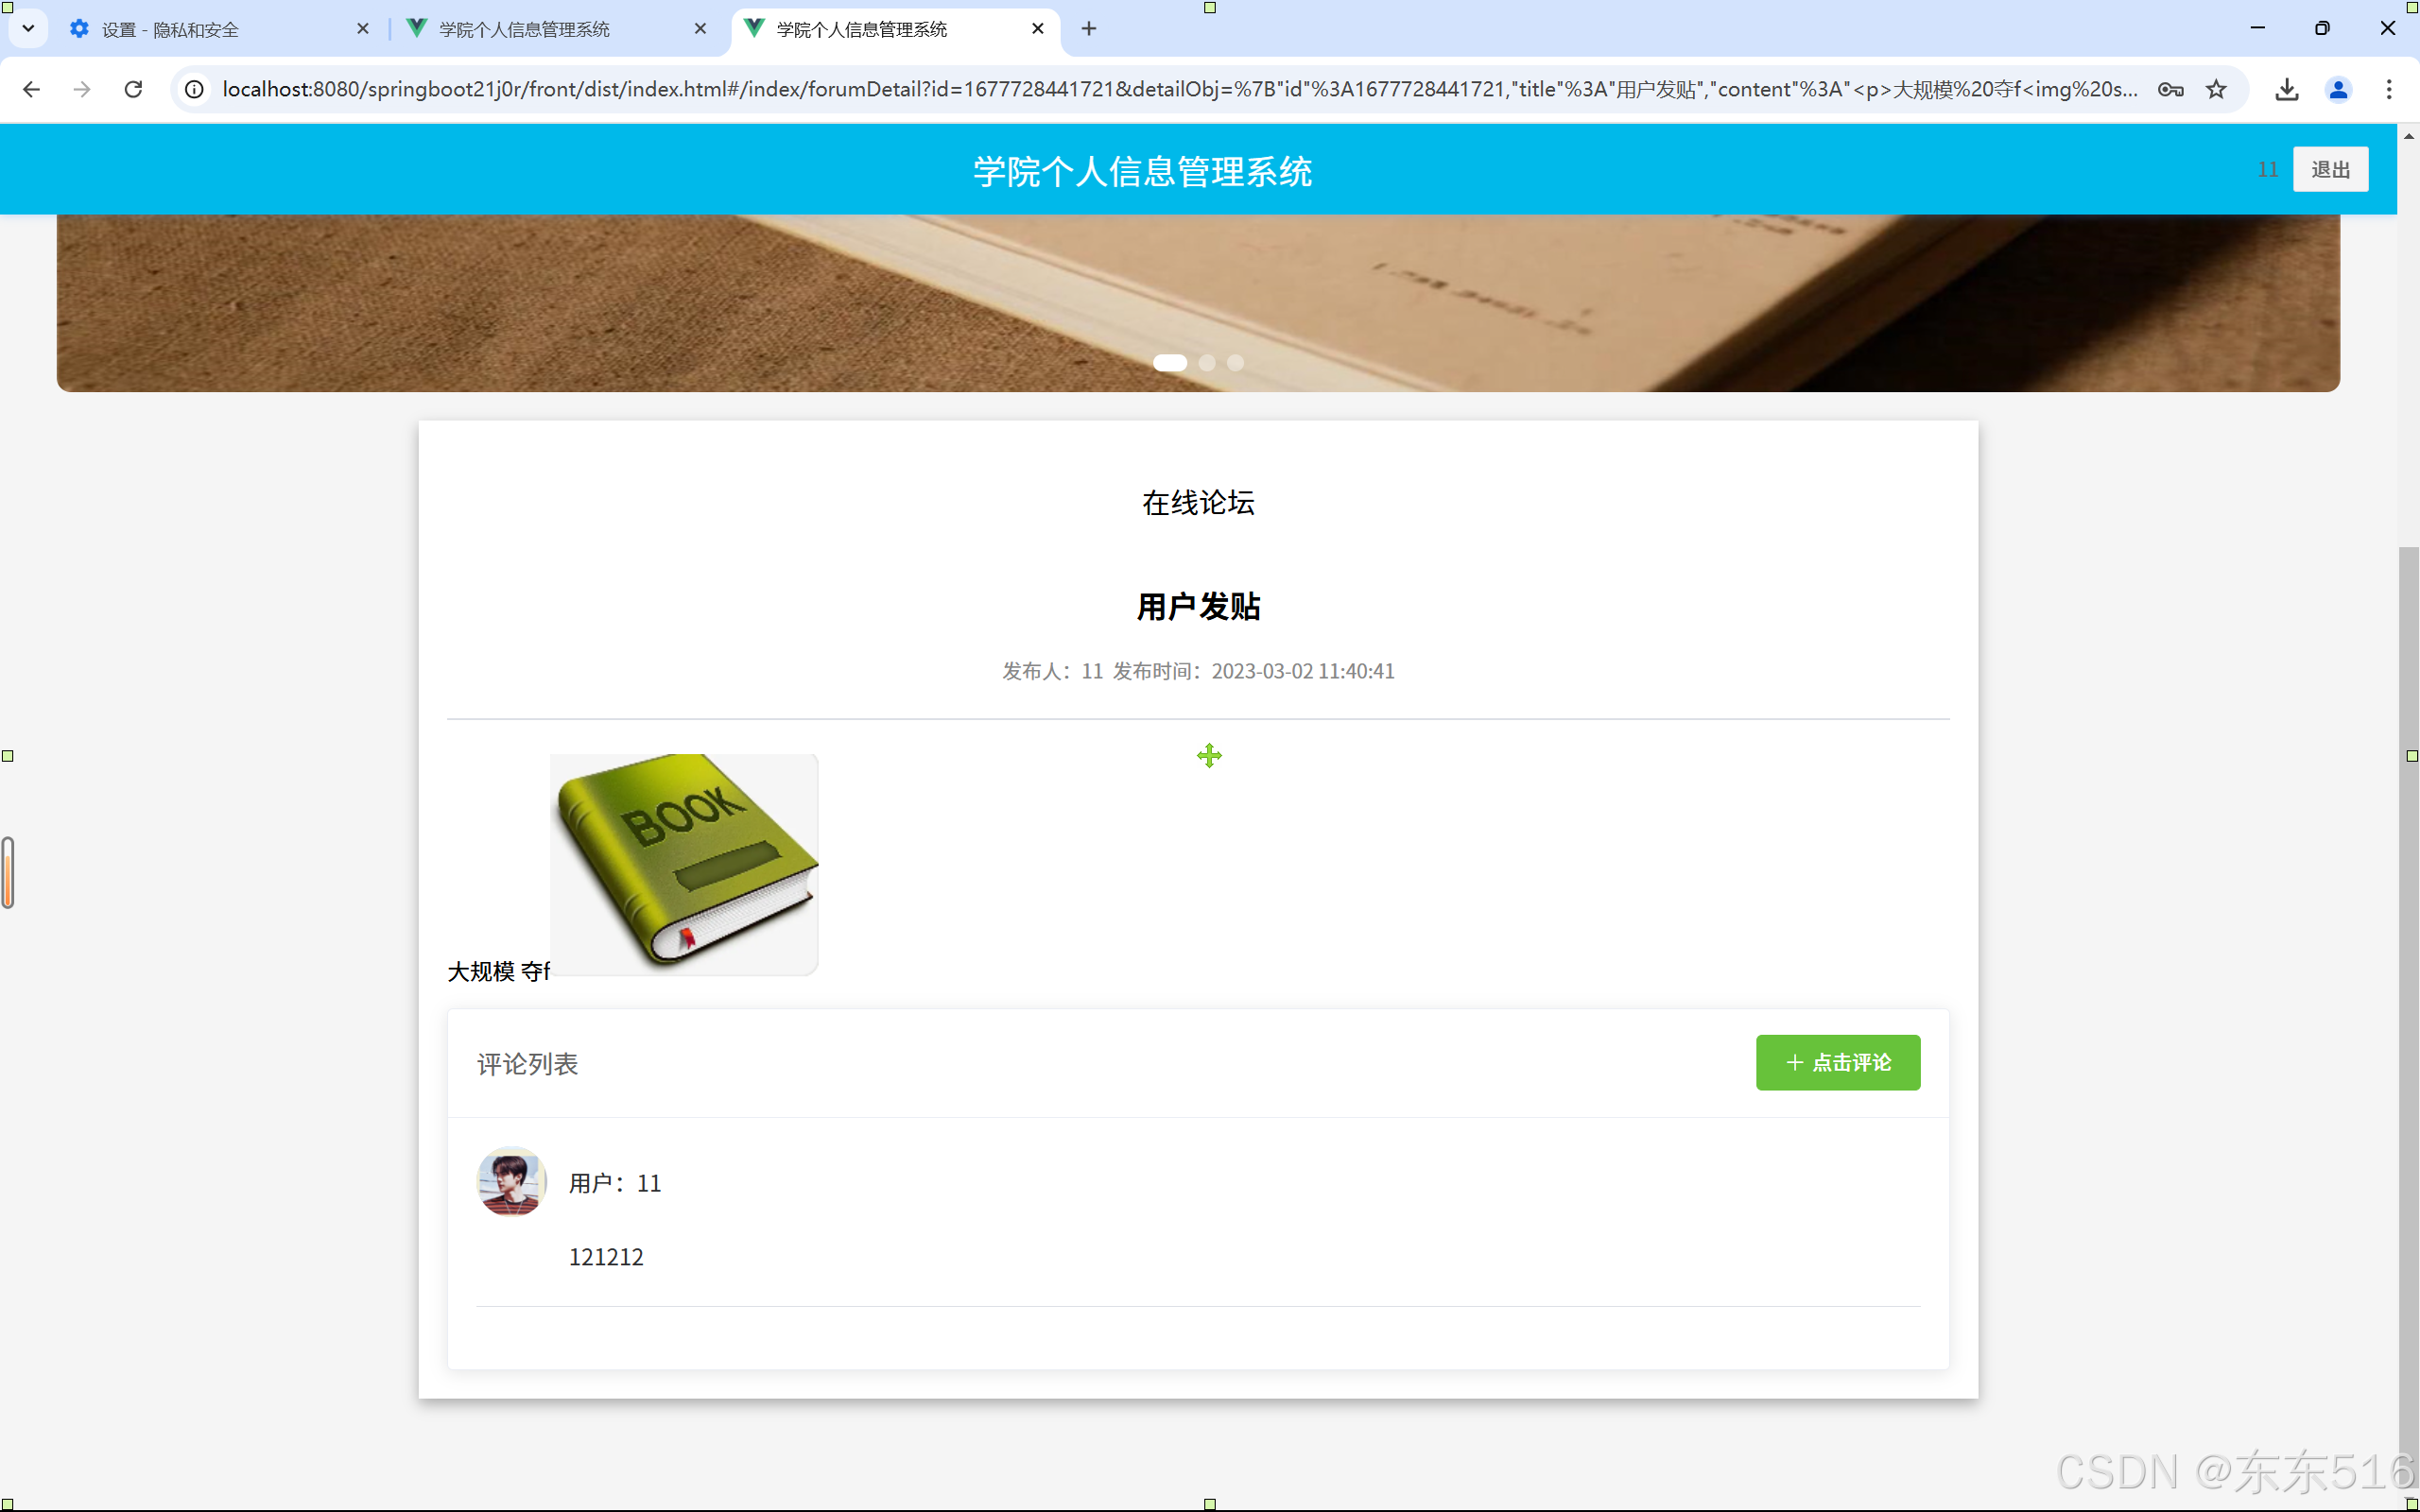Close the 设置 settings tab

[363, 29]
